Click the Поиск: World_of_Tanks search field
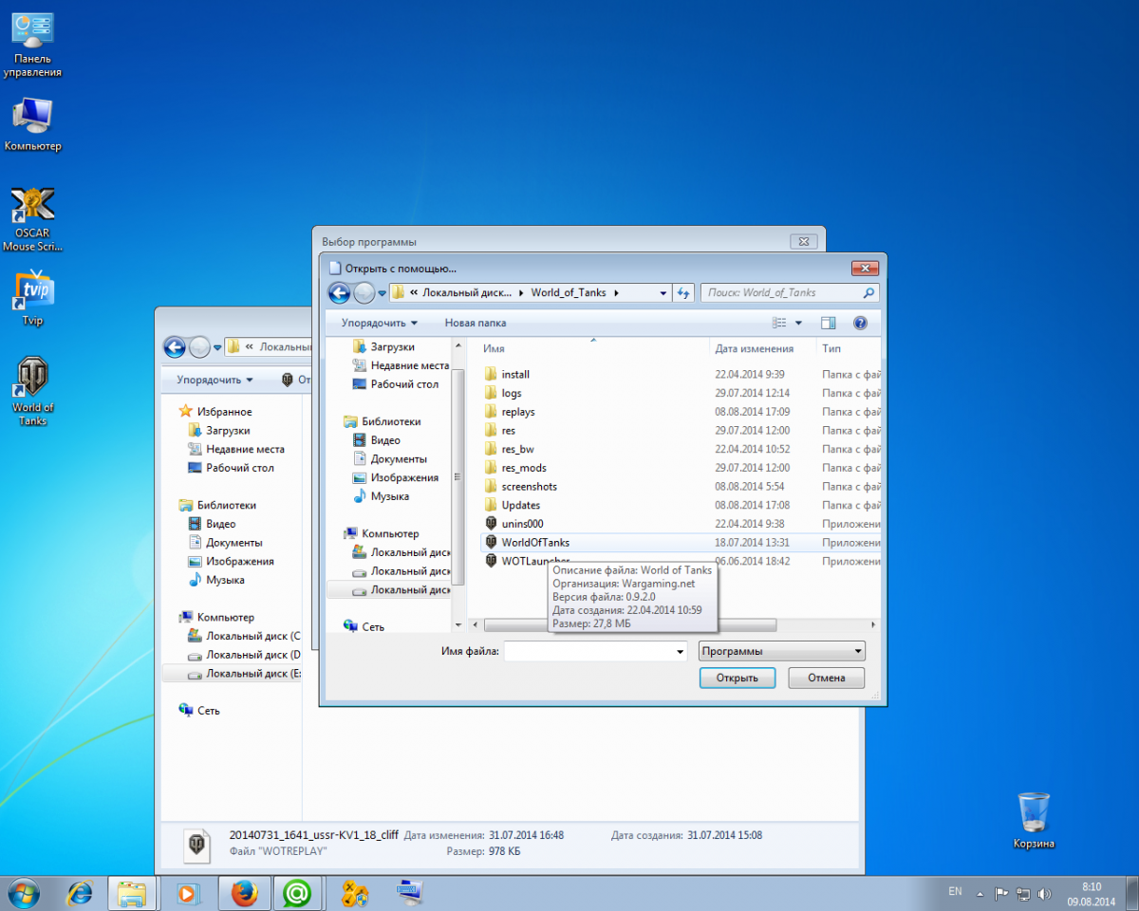Screen dimensions: 1139x911 pos(782,293)
